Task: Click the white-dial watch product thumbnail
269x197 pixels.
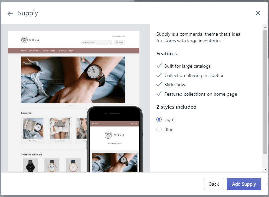Action: click(52, 165)
